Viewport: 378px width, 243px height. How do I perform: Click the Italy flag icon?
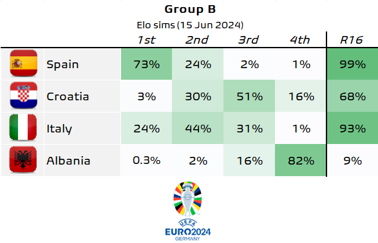pyautogui.click(x=23, y=127)
